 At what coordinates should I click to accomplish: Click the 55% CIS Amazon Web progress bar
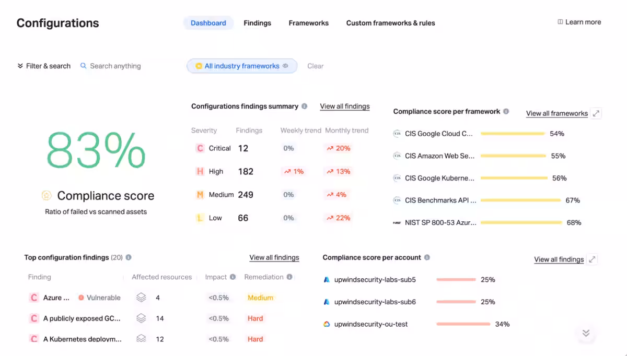[513, 156]
